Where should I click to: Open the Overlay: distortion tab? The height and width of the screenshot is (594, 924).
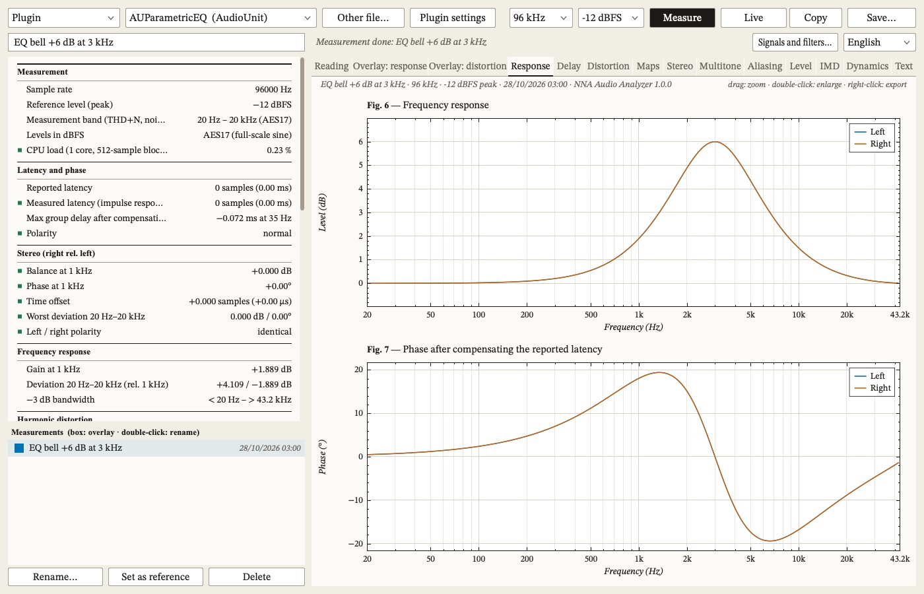point(468,66)
